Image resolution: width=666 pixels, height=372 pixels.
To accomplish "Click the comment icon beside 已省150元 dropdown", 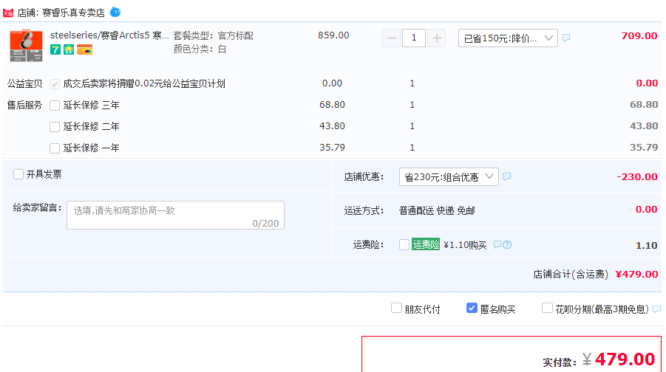I will 566,38.
